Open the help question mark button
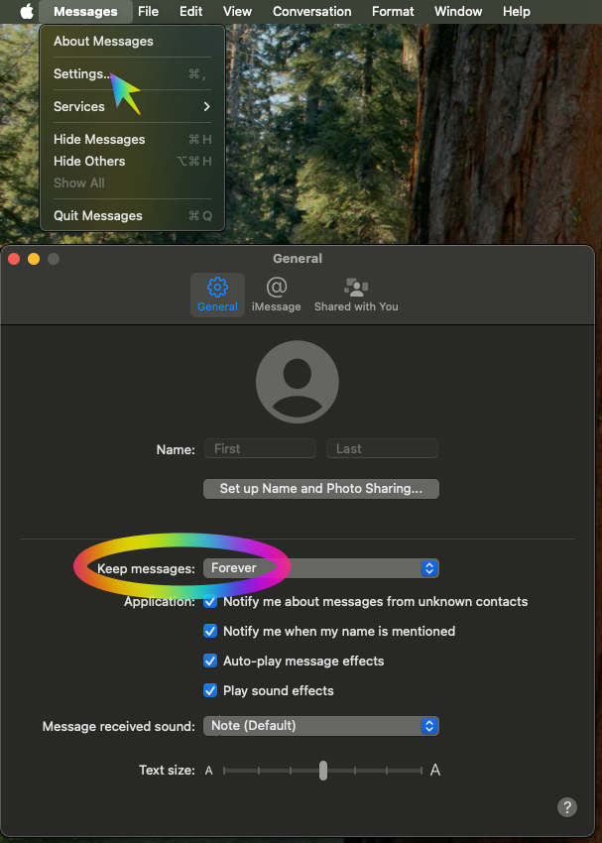 pyautogui.click(x=567, y=807)
